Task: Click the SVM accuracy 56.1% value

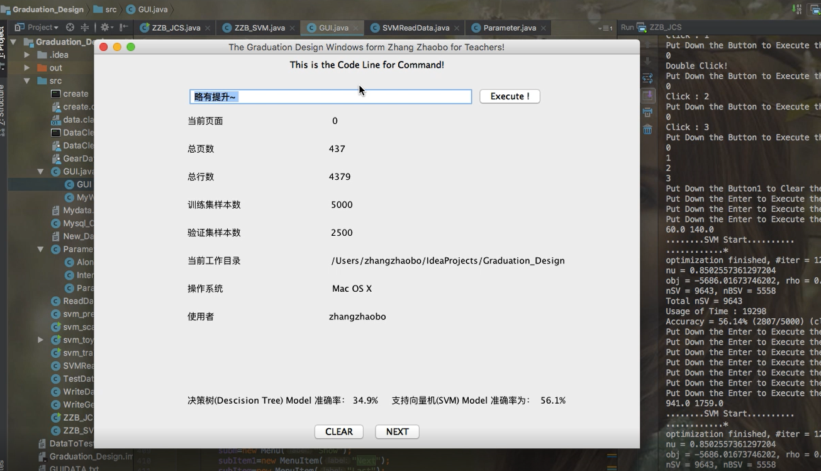Action: pos(553,400)
